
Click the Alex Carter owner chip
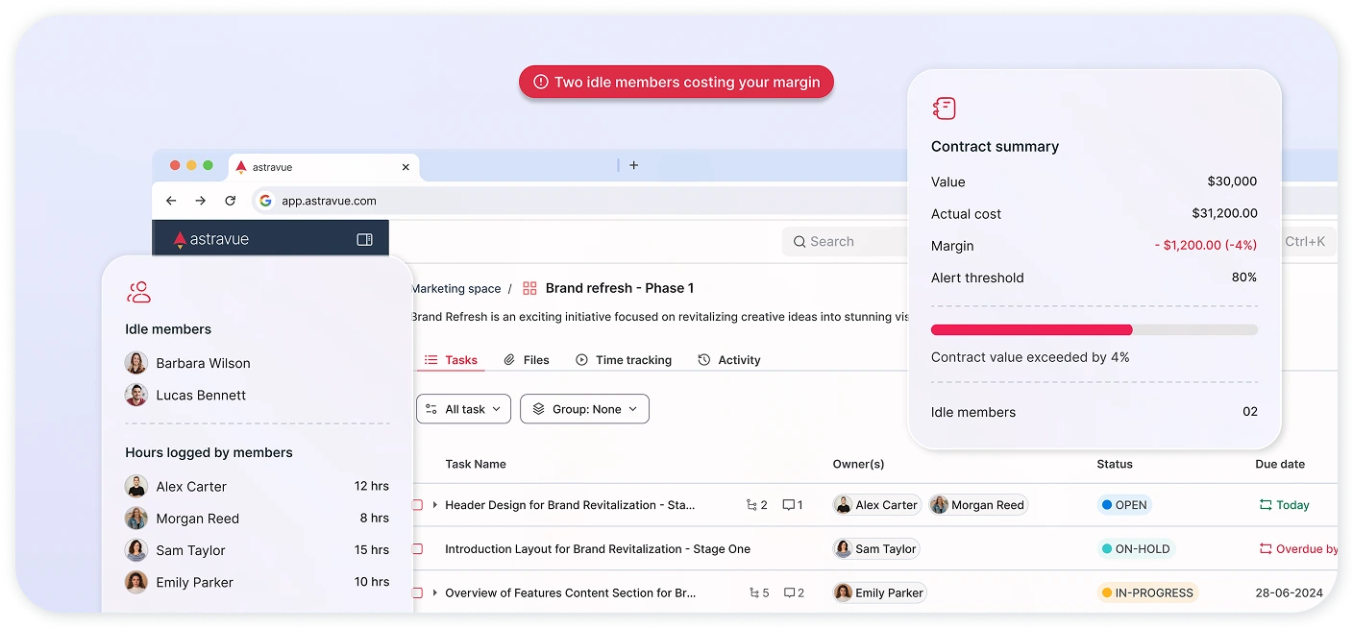pos(876,505)
